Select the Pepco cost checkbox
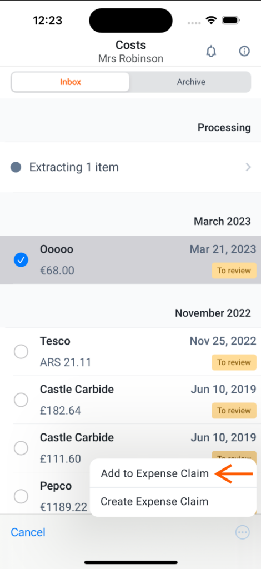This screenshot has height=569, width=261. 21,496
